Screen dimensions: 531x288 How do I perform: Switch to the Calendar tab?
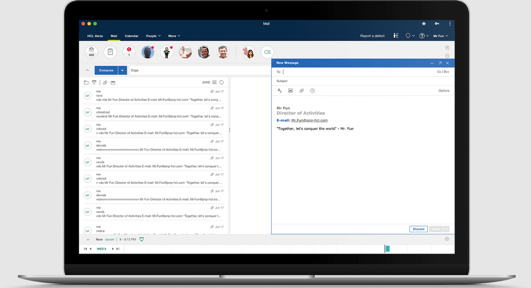point(131,36)
